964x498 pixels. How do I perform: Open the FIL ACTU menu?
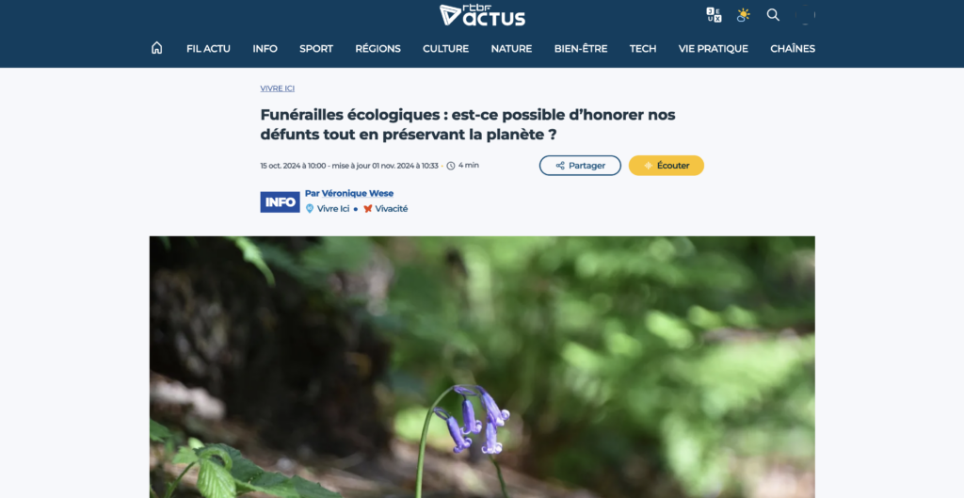tap(208, 49)
